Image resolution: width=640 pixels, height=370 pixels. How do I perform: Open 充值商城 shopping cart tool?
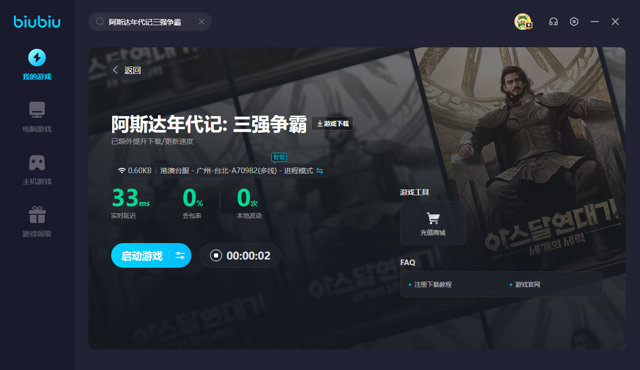pos(433,223)
